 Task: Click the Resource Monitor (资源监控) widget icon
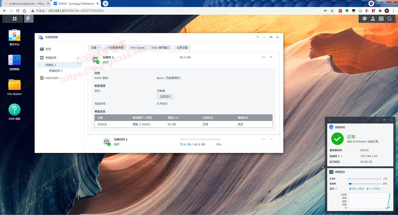click(x=331, y=172)
